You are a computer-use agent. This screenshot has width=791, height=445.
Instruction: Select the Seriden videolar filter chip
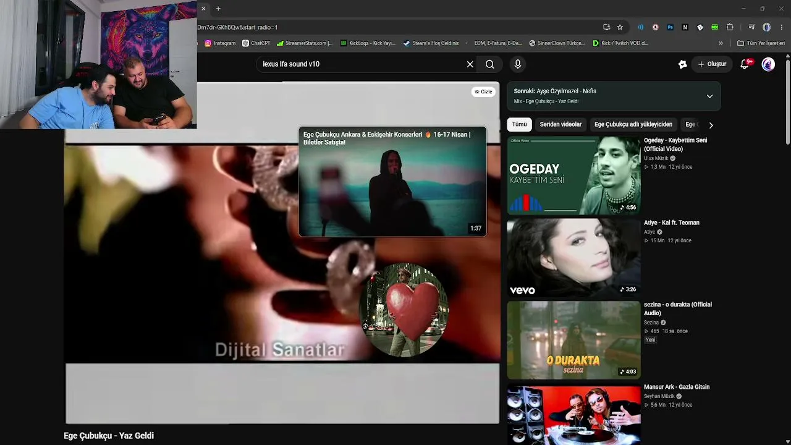pos(560,124)
